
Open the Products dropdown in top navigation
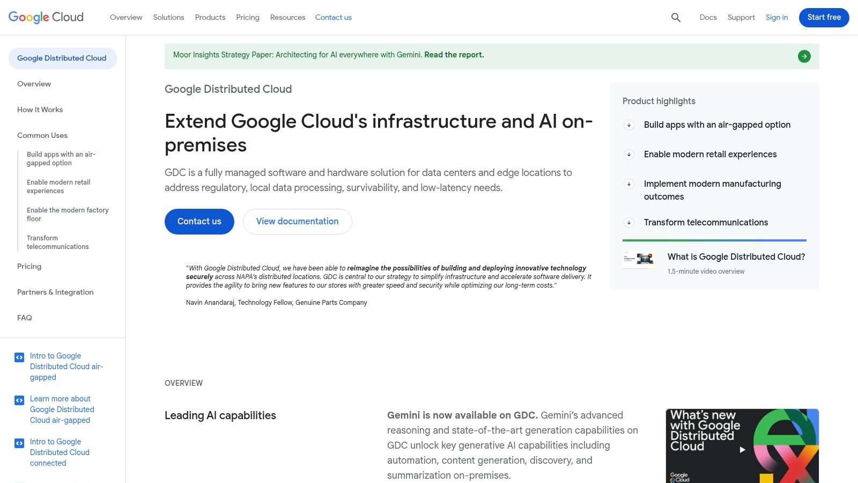(210, 17)
